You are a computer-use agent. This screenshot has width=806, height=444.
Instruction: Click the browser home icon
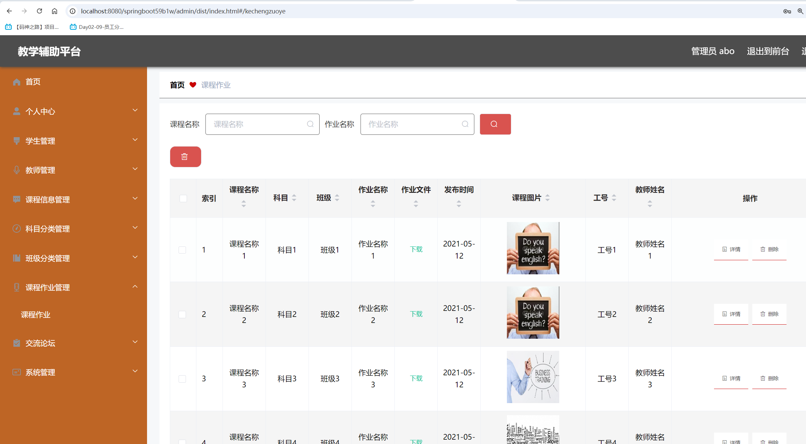pyautogui.click(x=54, y=11)
